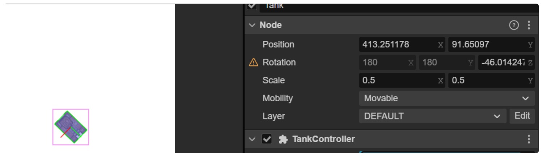Select the tank sprite in the scene
The width and height of the screenshot is (544, 157).
coord(71,127)
